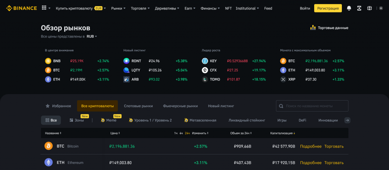The height and width of the screenshot is (170, 389).
Task: Select the Игры category
Action: [282, 120]
